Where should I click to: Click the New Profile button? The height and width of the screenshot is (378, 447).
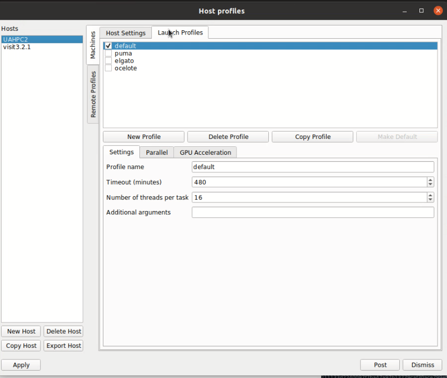coord(144,137)
